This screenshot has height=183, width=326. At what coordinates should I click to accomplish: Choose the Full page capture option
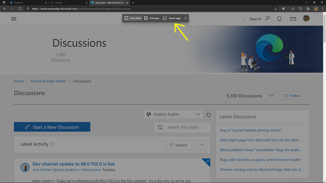pyautogui.click(x=151, y=18)
